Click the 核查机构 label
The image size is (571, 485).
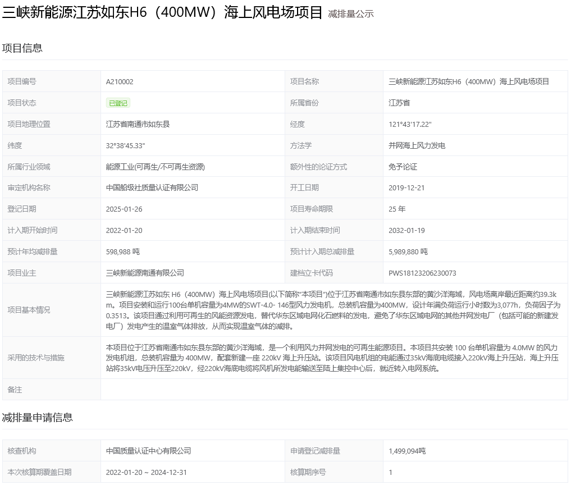(x=22, y=451)
